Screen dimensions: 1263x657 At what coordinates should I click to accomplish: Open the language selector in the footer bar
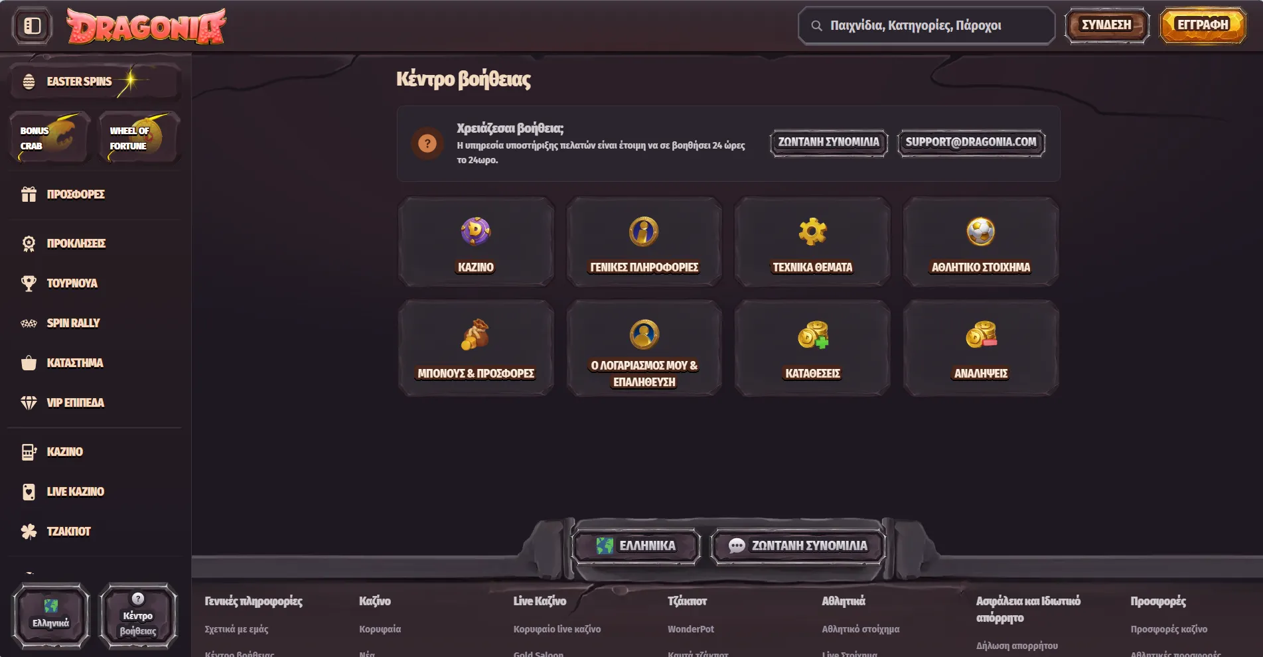coord(636,546)
